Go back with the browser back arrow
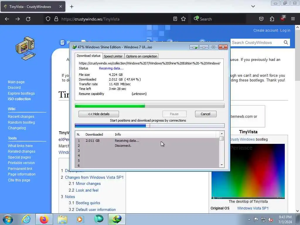Viewport: 300px width, 225px height. coord(7,19)
